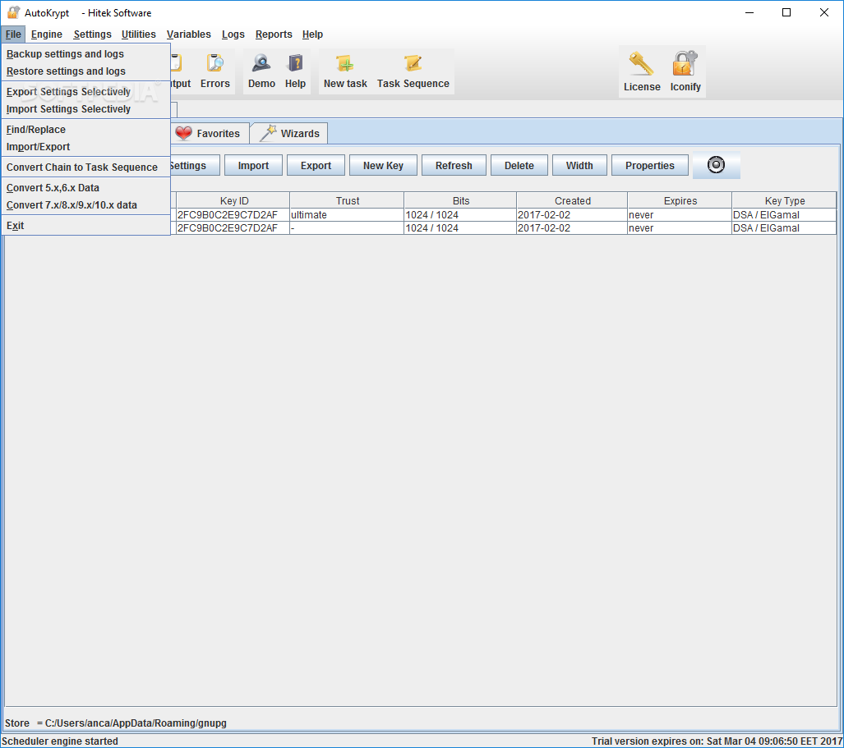The height and width of the screenshot is (748, 844).
Task: Sort by Trust column header
Action: 347,200
